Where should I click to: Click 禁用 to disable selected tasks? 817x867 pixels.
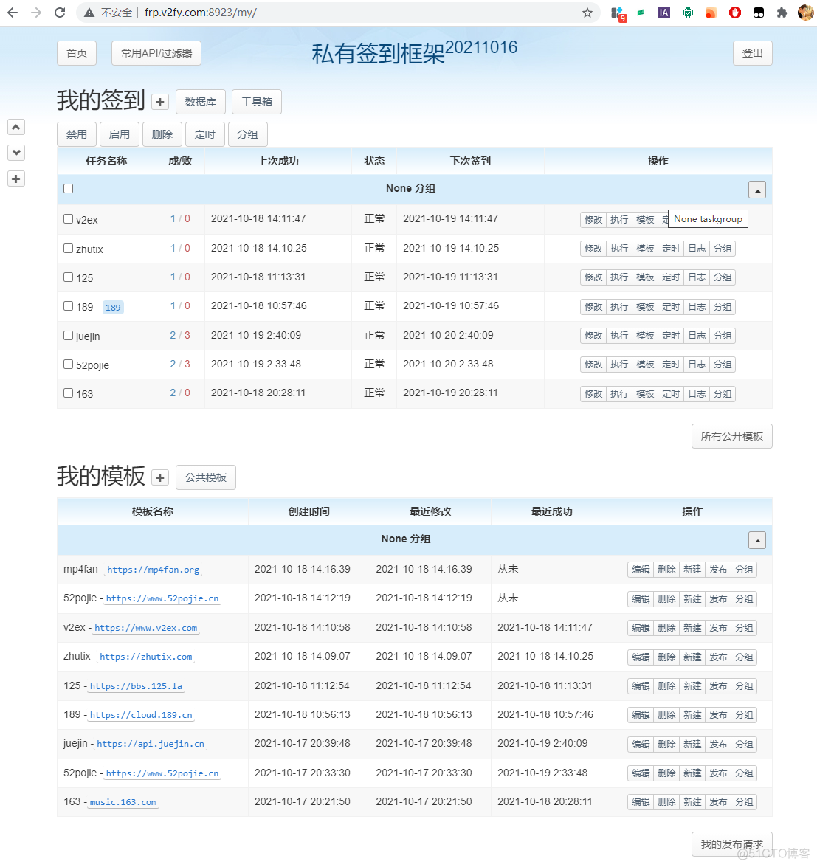pyautogui.click(x=77, y=134)
